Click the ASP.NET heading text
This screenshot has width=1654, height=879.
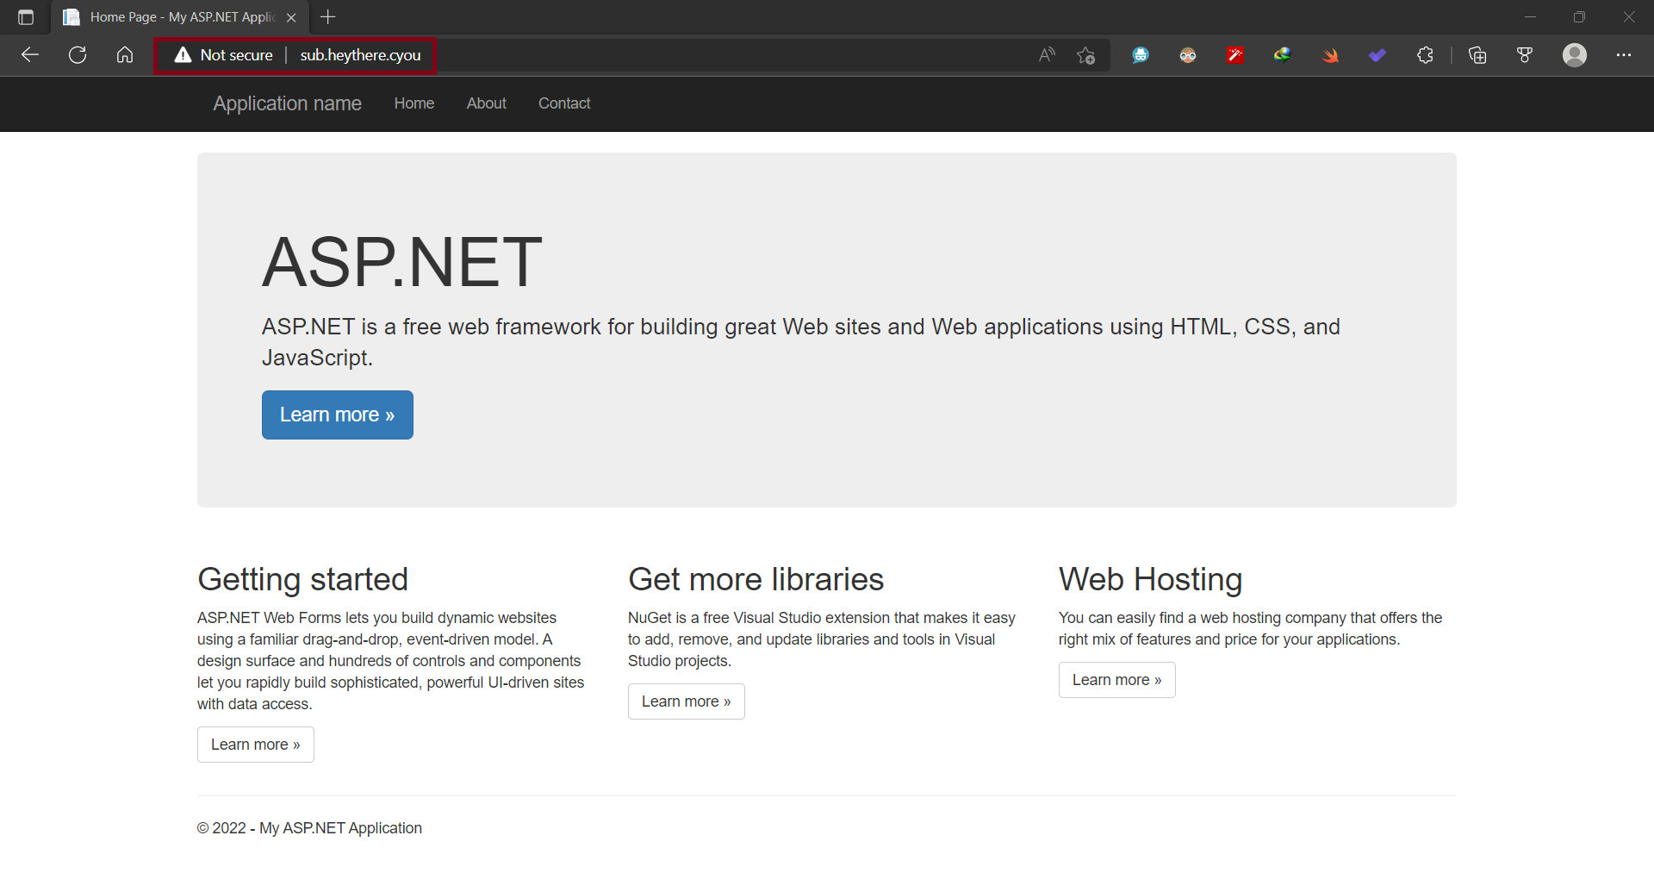tap(402, 262)
